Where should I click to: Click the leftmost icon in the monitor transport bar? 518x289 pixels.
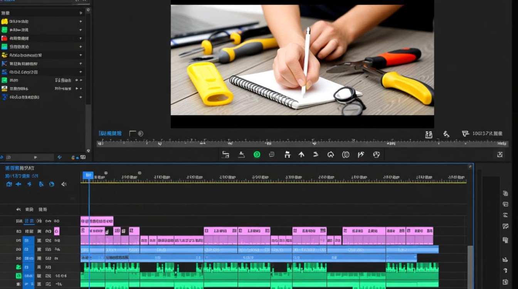point(226,155)
